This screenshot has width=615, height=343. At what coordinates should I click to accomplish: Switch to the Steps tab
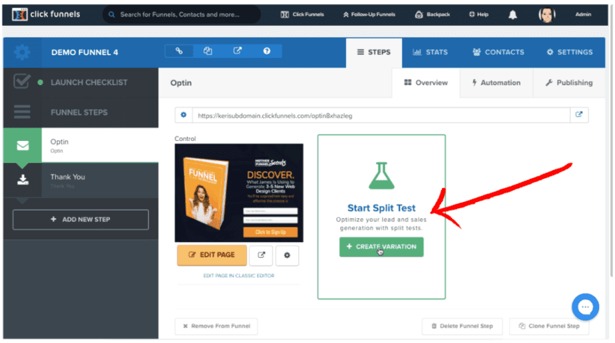coord(374,53)
